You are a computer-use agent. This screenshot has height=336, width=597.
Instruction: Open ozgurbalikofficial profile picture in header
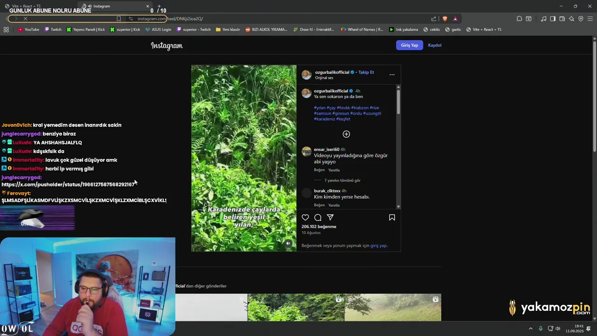tap(306, 75)
